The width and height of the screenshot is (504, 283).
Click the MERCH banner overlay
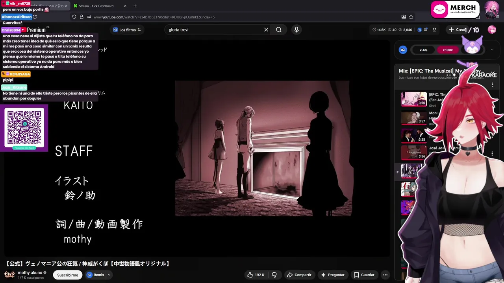(455, 9)
